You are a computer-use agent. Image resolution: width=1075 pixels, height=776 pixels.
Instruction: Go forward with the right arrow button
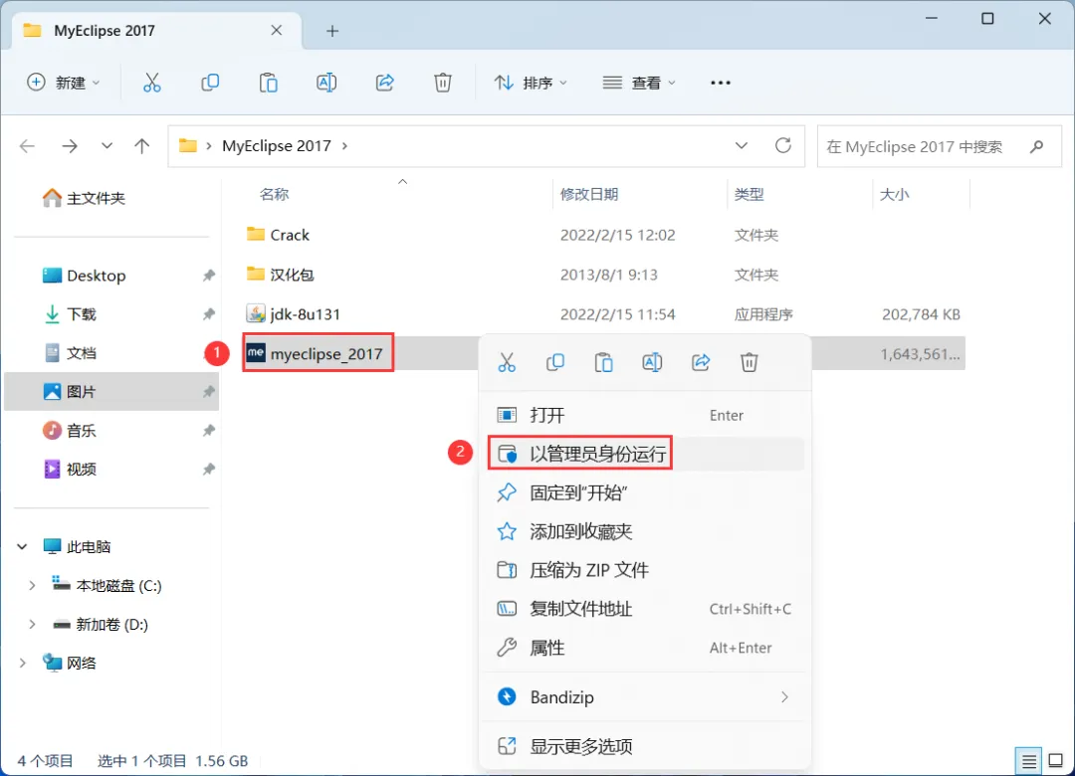[x=70, y=146]
